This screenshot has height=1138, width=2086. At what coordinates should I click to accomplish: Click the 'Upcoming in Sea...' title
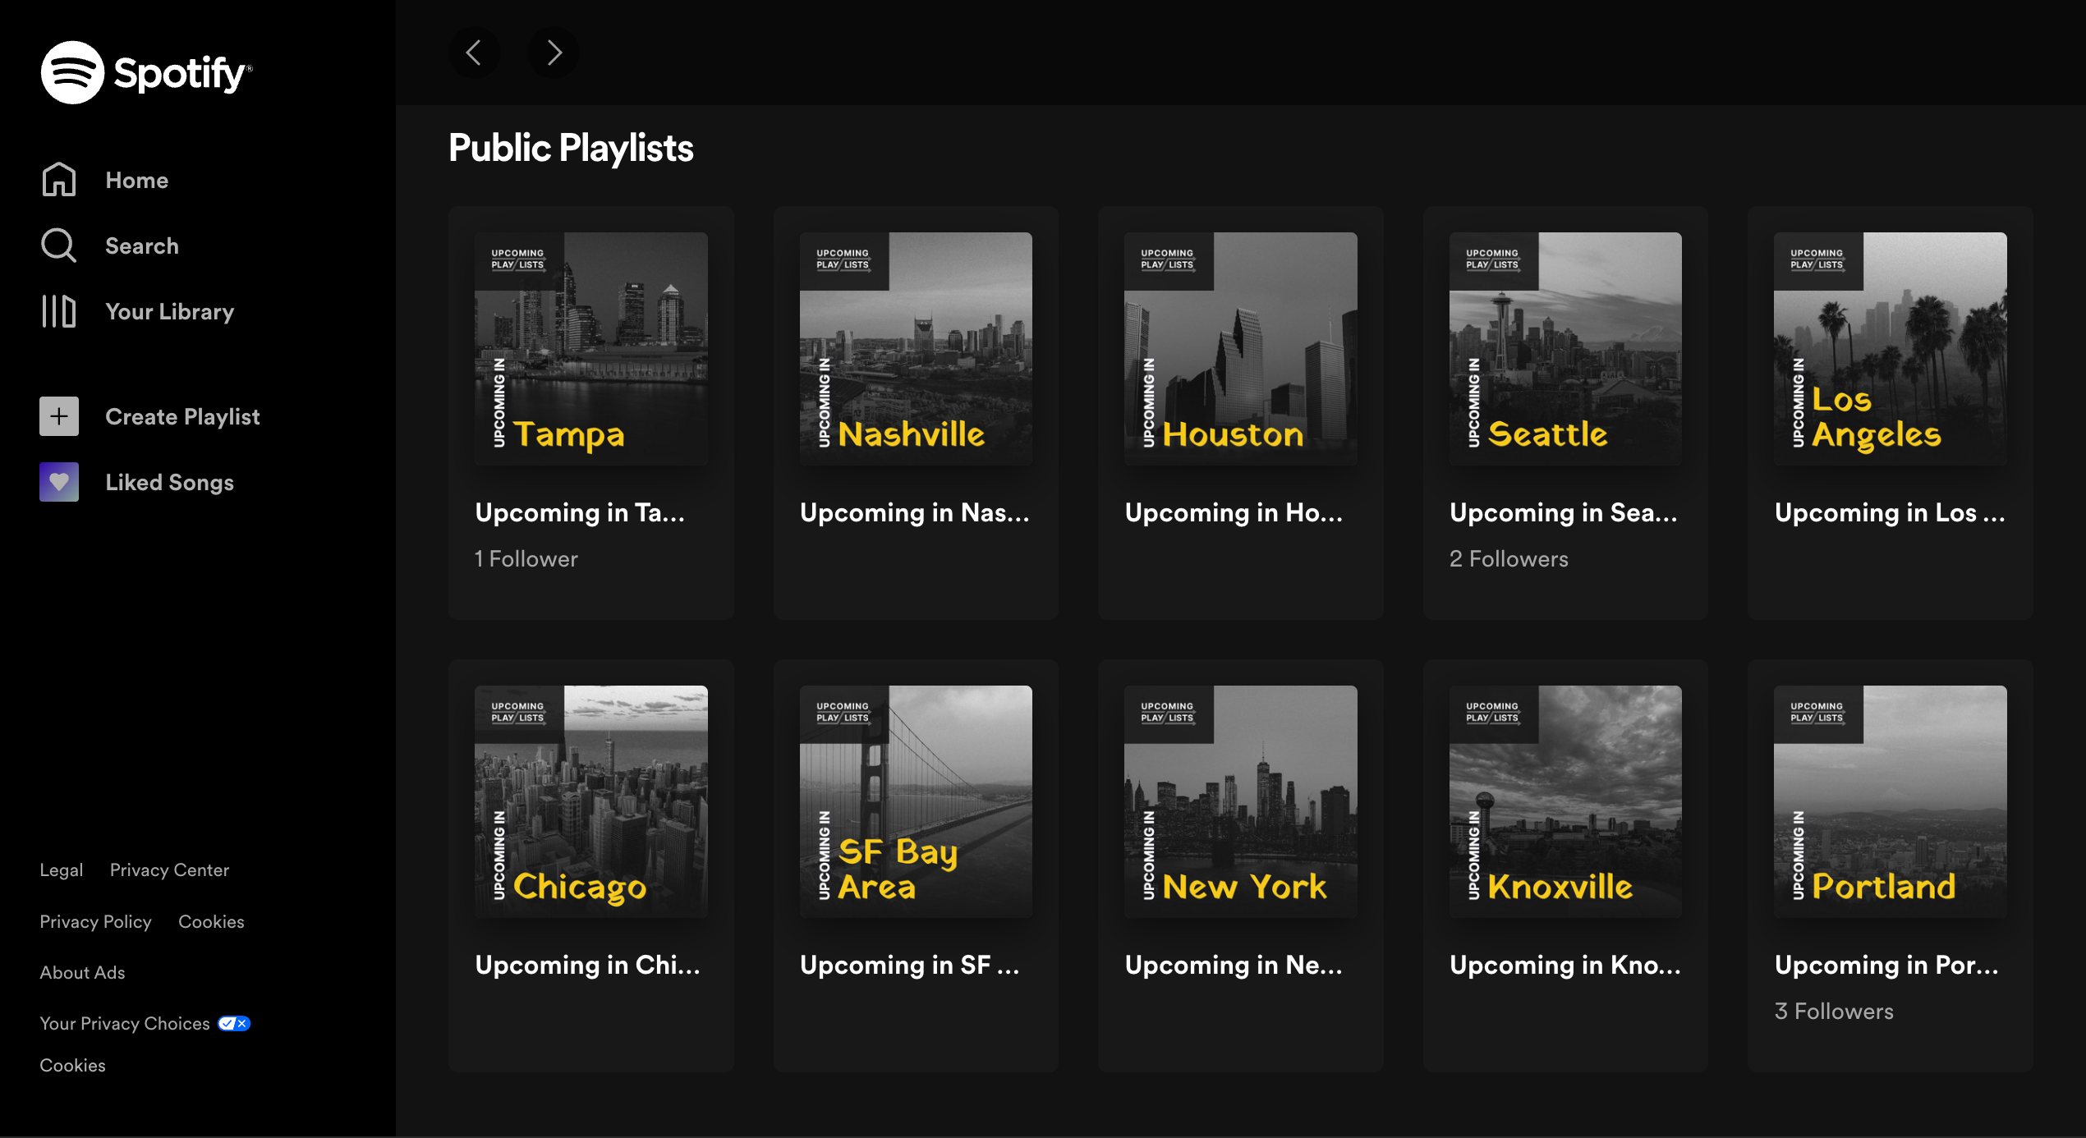[x=1564, y=513]
